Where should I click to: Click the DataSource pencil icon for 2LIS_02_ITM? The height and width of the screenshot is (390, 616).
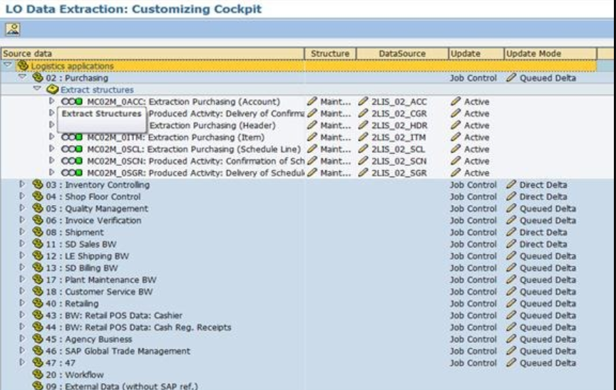364,137
